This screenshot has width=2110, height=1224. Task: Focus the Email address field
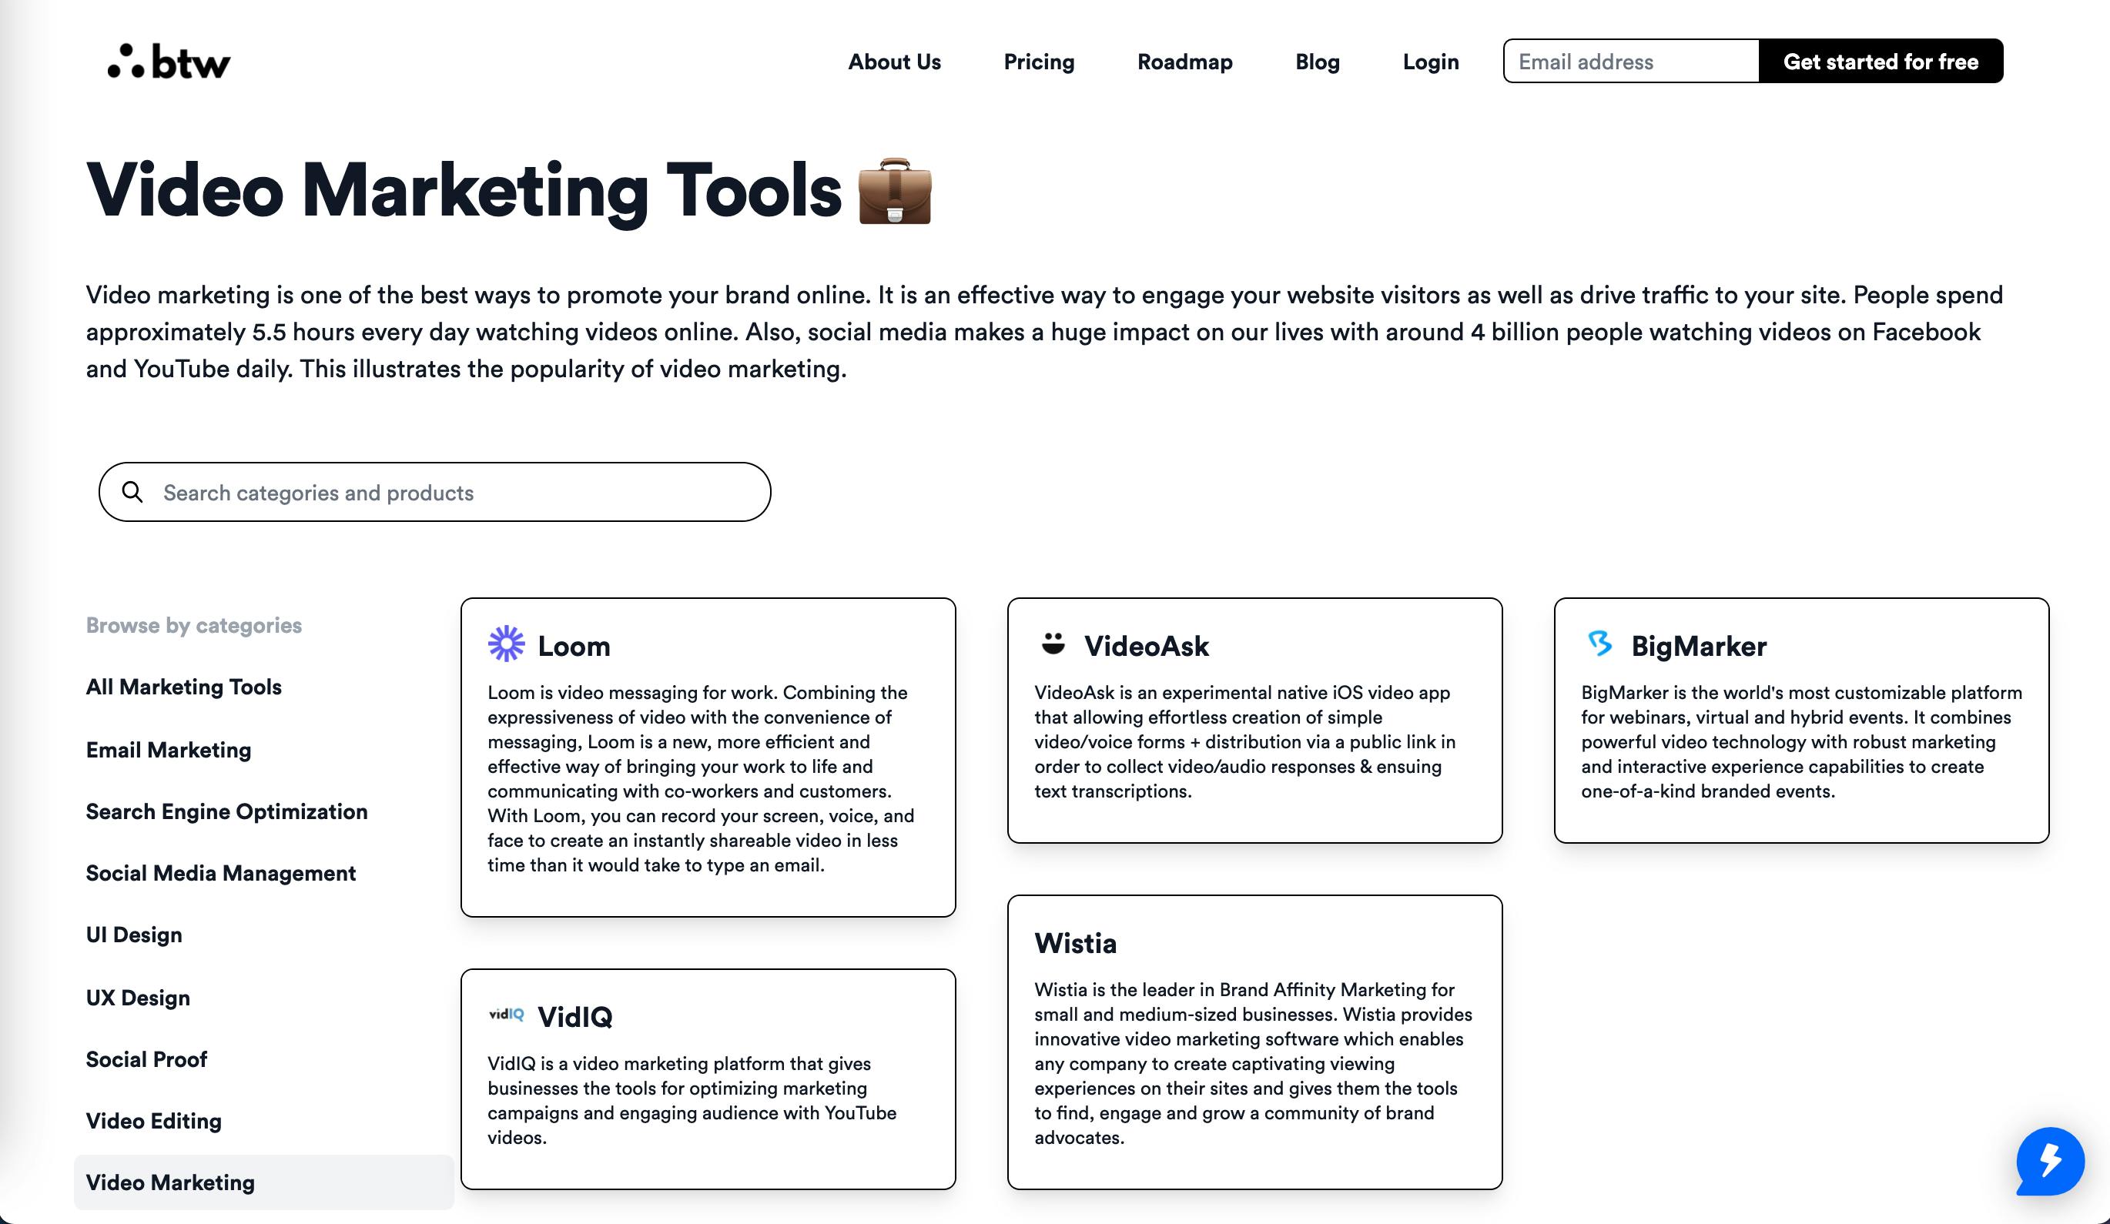click(x=1631, y=61)
